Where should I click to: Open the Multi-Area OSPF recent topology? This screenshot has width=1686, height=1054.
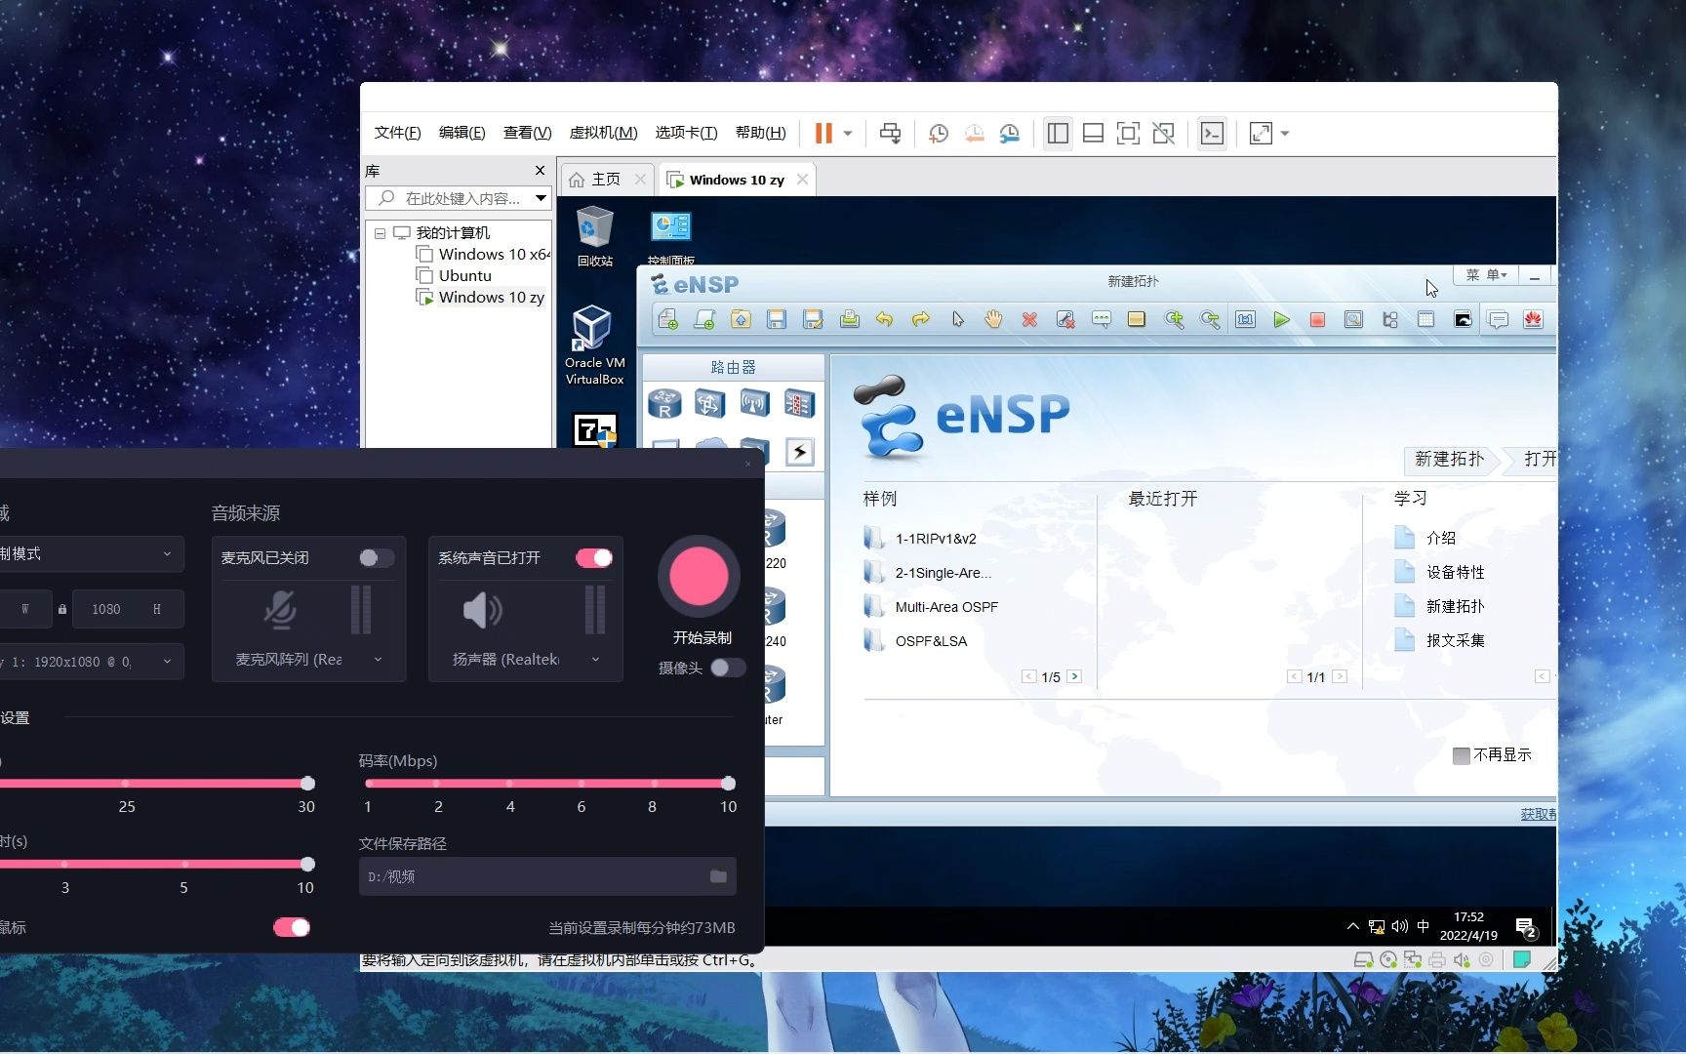945,606
